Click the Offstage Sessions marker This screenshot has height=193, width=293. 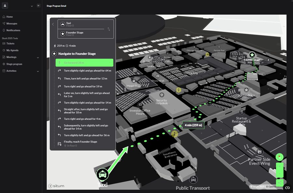tap(194, 47)
